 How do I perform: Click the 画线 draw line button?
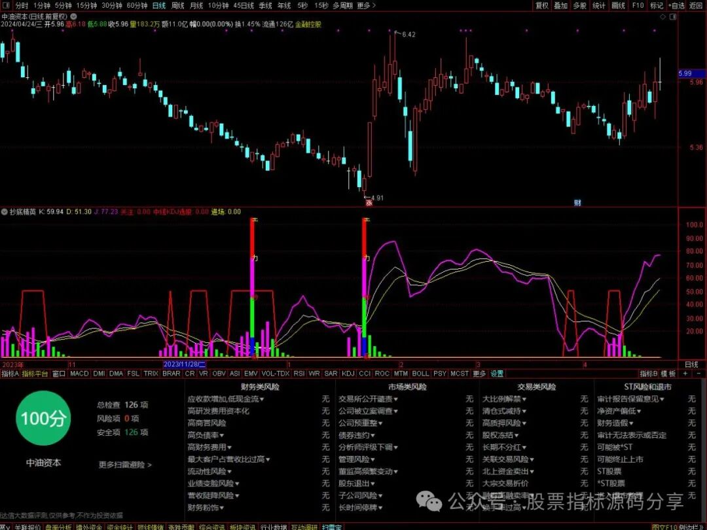tap(618, 5)
